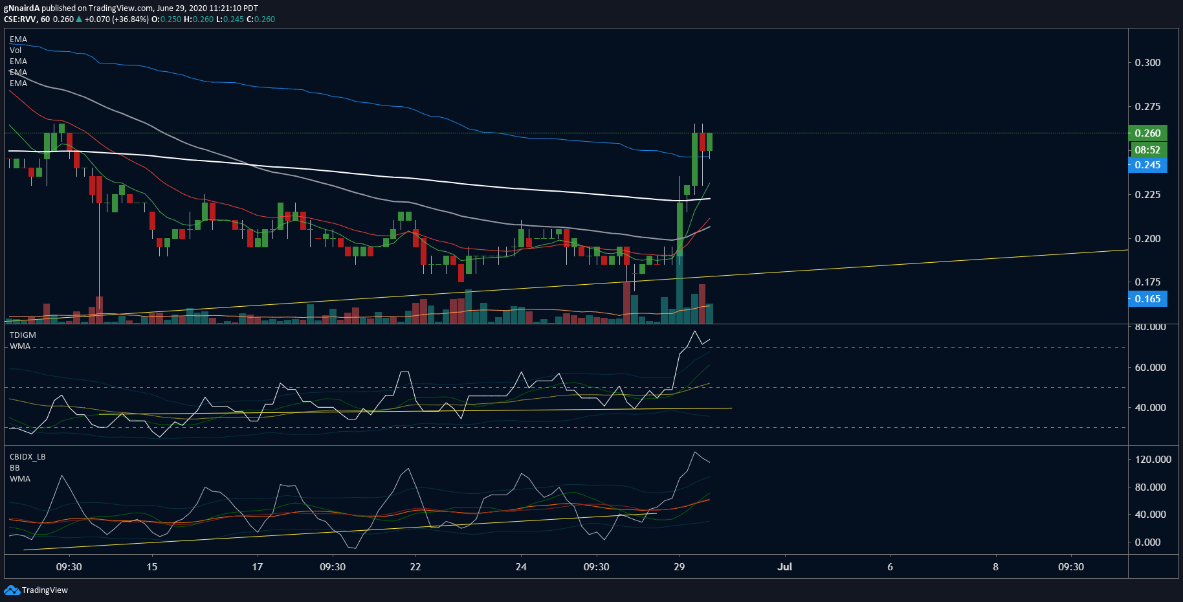Click the 09:30 label before date 15
Image resolution: width=1183 pixels, height=602 pixels.
tap(69, 567)
